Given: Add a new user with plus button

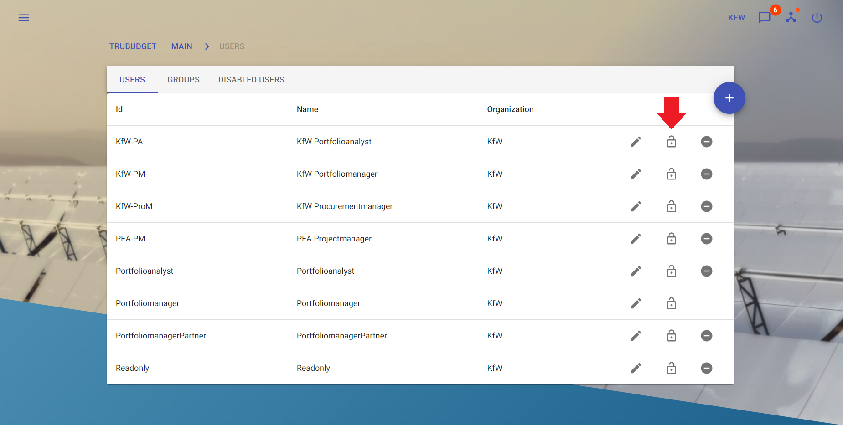Looking at the screenshot, I should 729,98.
